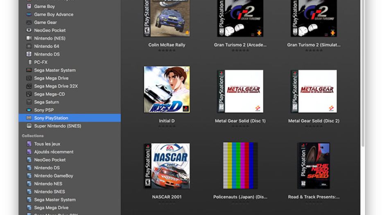Image resolution: width=384 pixels, height=215 pixels.
Task: Set star rating for Gran Turismo 2 (Arcade)
Action: [x=240, y=51]
